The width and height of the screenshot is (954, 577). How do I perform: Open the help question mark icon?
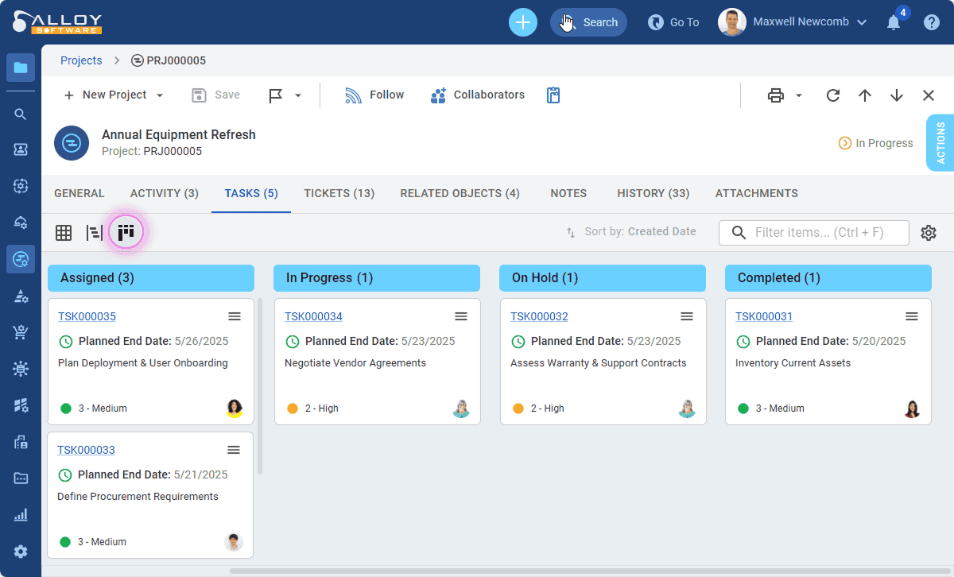tap(931, 22)
